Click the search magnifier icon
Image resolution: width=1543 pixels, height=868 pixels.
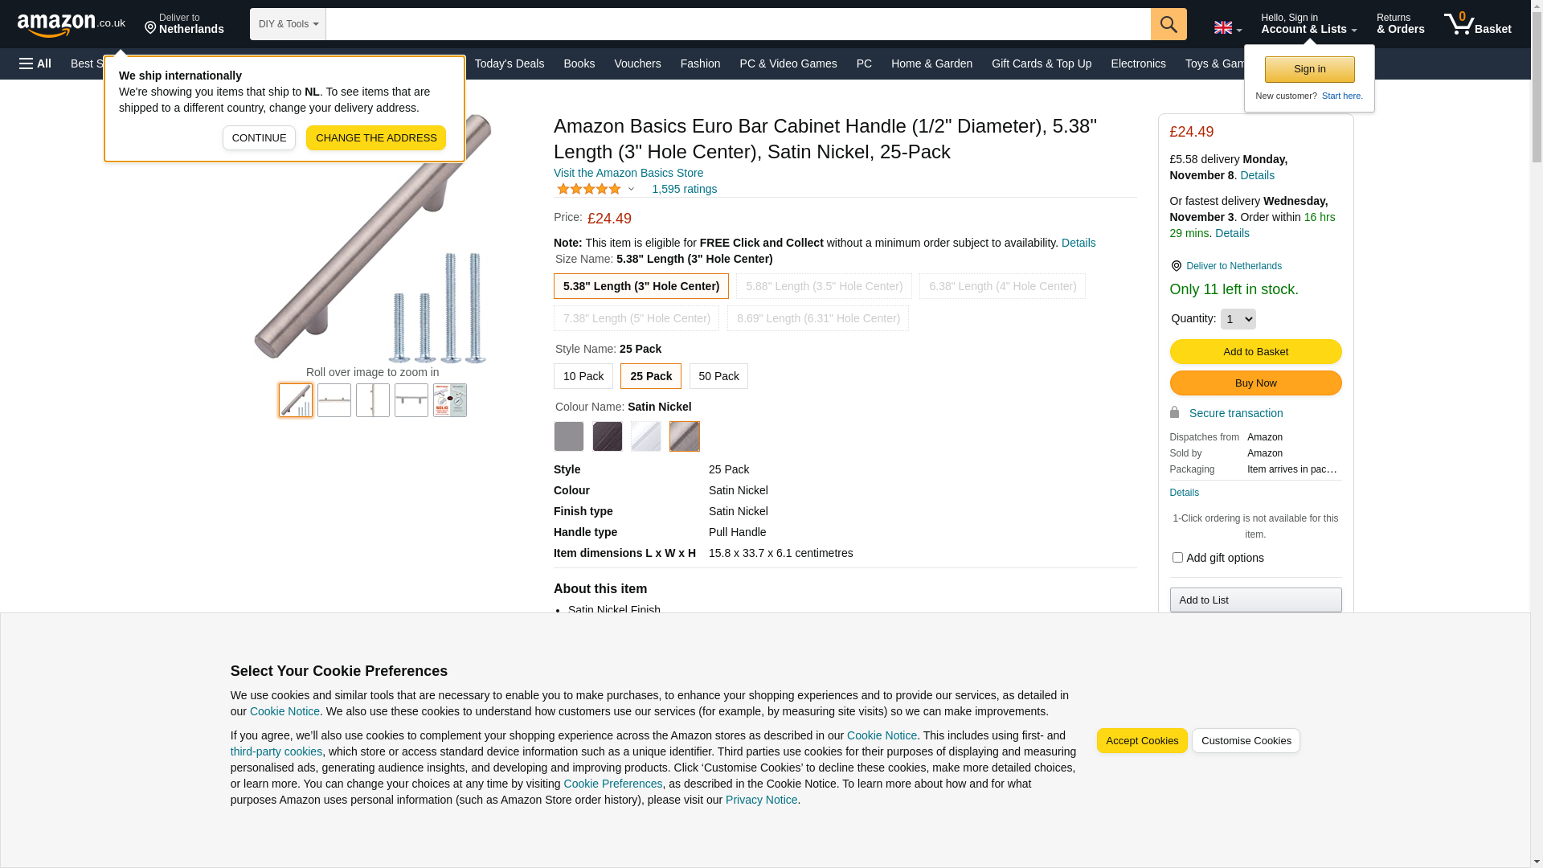1168,24
